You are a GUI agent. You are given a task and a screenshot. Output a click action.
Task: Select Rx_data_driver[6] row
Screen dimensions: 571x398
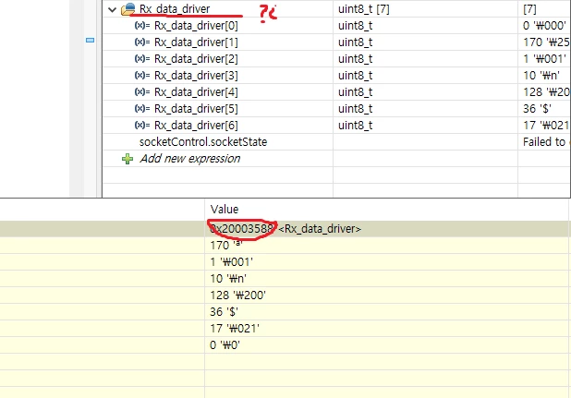click(x=336, y=126)
